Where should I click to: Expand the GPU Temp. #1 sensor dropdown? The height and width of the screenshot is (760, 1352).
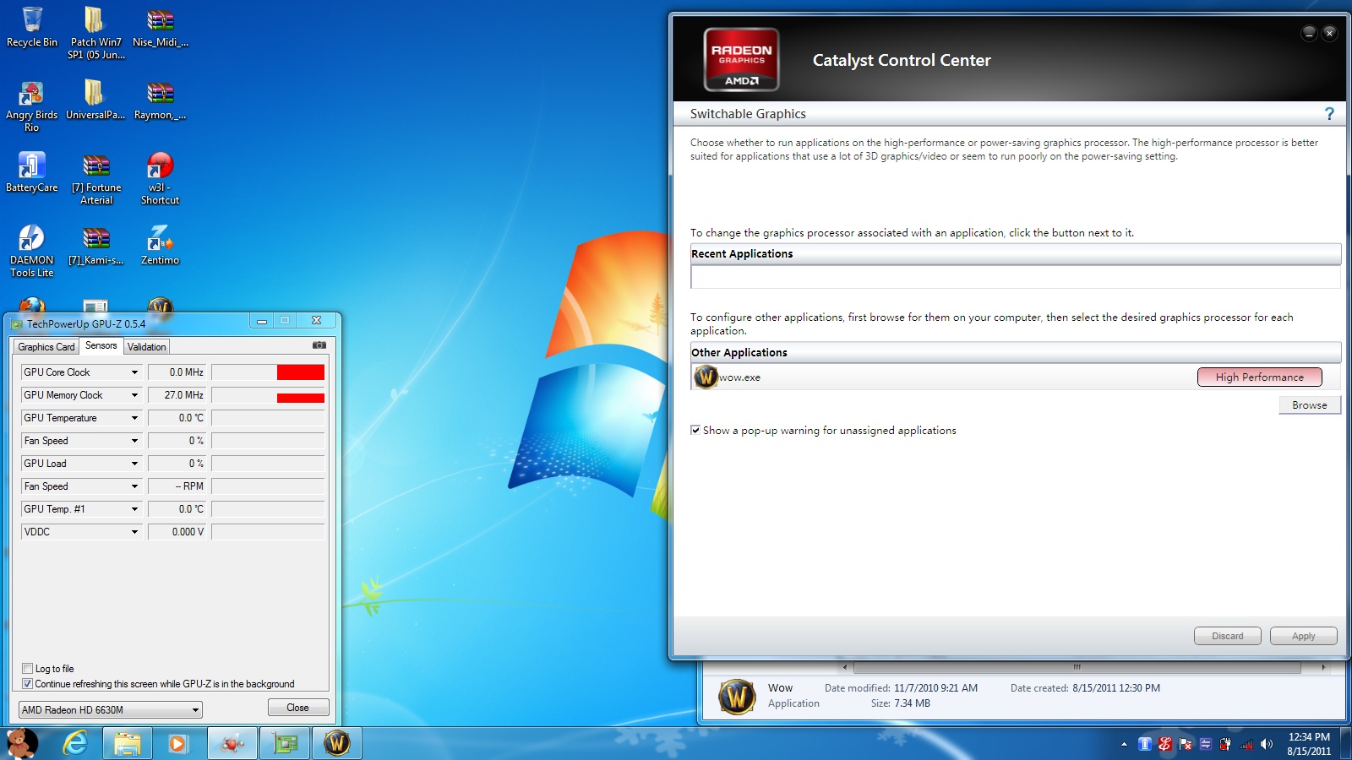click(134, 509)
